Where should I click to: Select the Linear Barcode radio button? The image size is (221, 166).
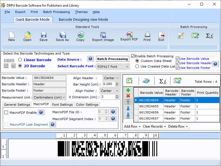[20, 60]
